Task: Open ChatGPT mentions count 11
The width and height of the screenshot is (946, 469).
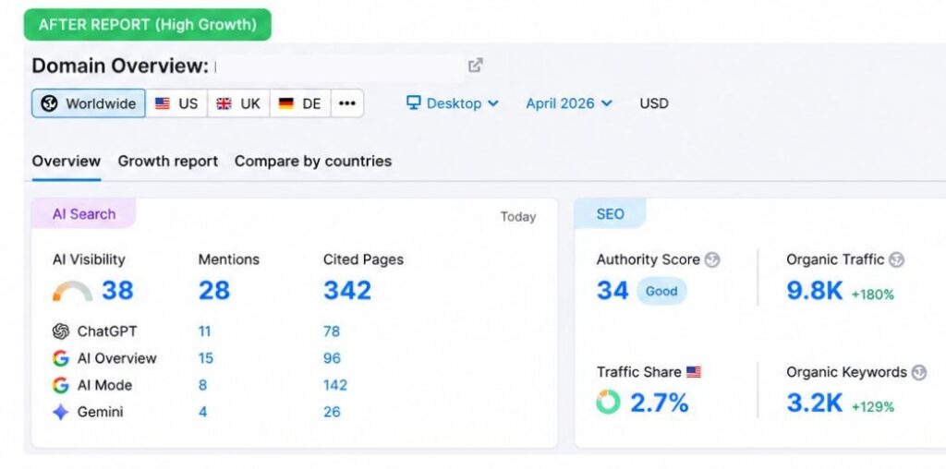Action: pyautogui.click(x=204, y=331)
